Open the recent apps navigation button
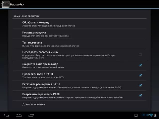159x119 pixels. (x=31, y=115)
